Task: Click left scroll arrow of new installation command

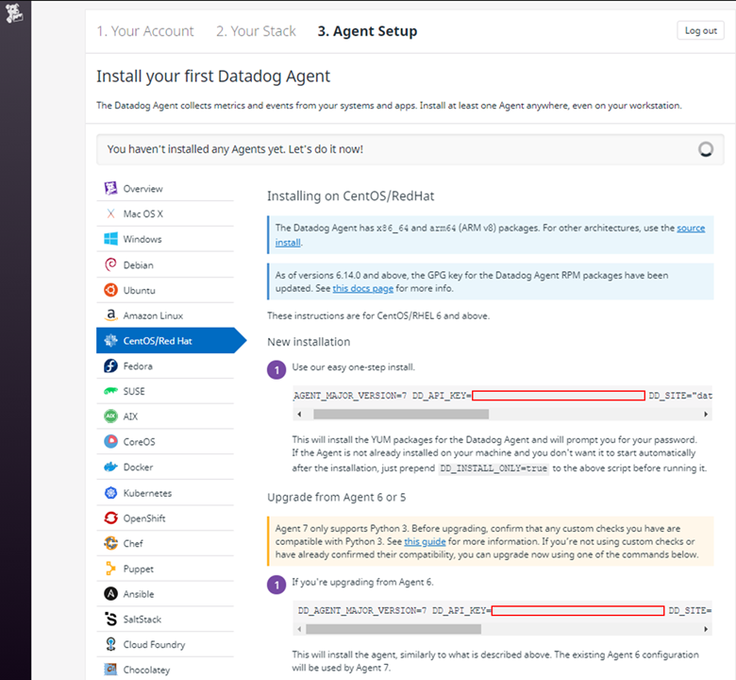Action: click(299, 414)
